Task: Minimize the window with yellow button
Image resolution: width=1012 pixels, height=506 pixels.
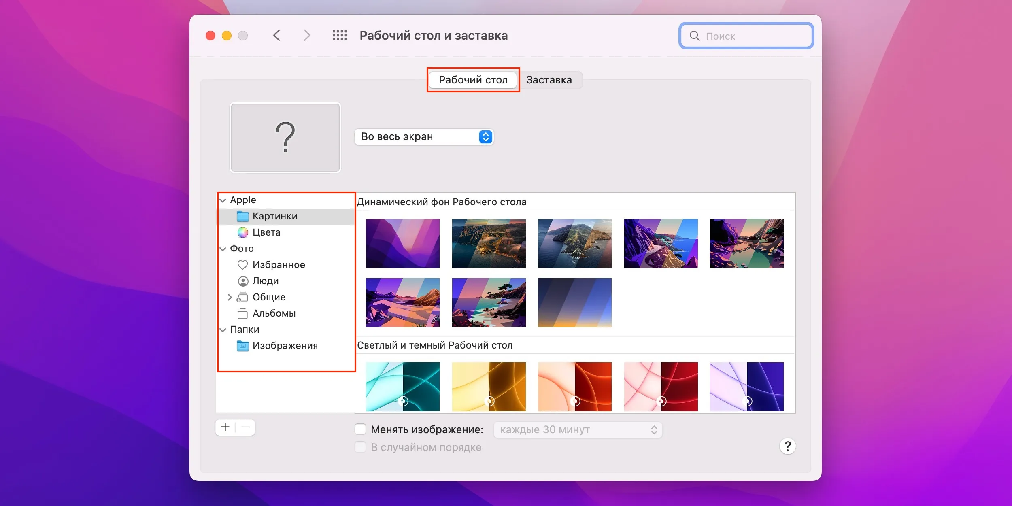Action: pos(227,36)
